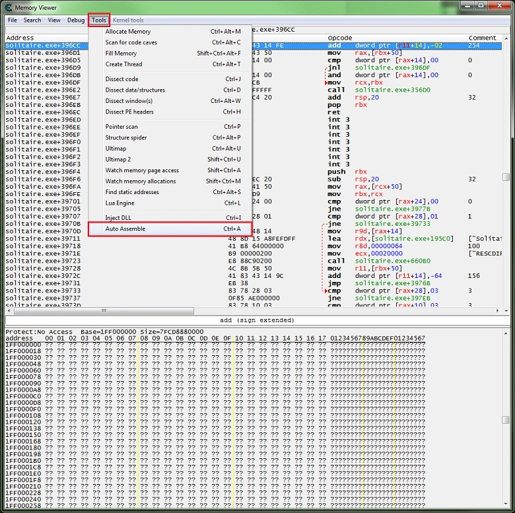
Task: Click the Cheat Engine icon in title bar
Action: 8,7
